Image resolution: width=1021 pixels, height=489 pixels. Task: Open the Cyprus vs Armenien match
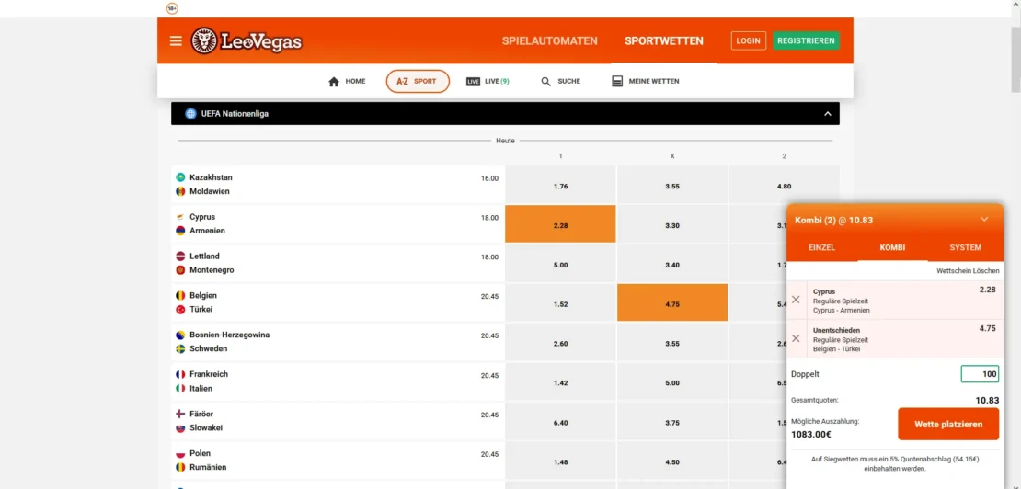(x=338, y=223)
